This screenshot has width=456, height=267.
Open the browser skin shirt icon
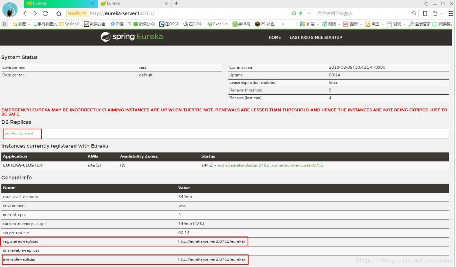[x=426, y=3]
